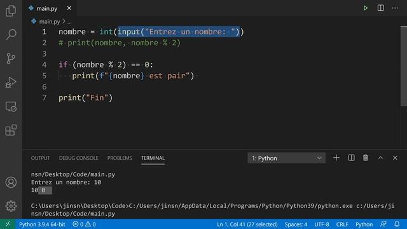Switch to the PROBLEMS tab
The height and width of the screenshot is (229, 407).
120,158
